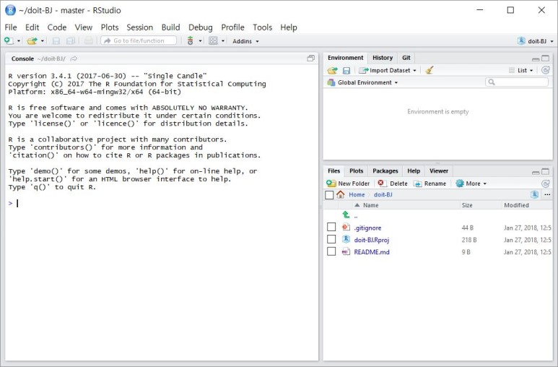Open the doit-BJ project menu
558x367 pixels.
pos(535,41)
